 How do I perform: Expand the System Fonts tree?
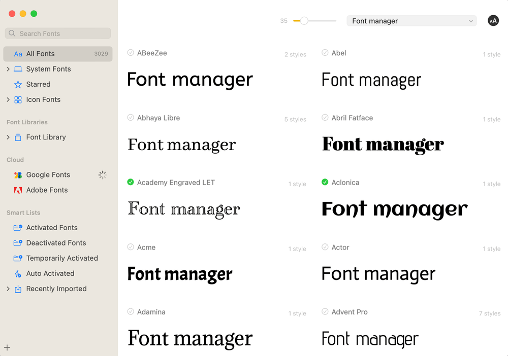[x=8, y=69]
